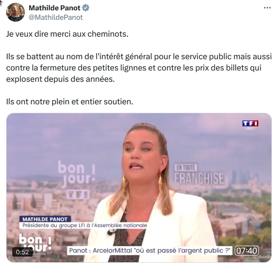
Task: Click the 0:52 video duration badge
Action: coord(23,252)
